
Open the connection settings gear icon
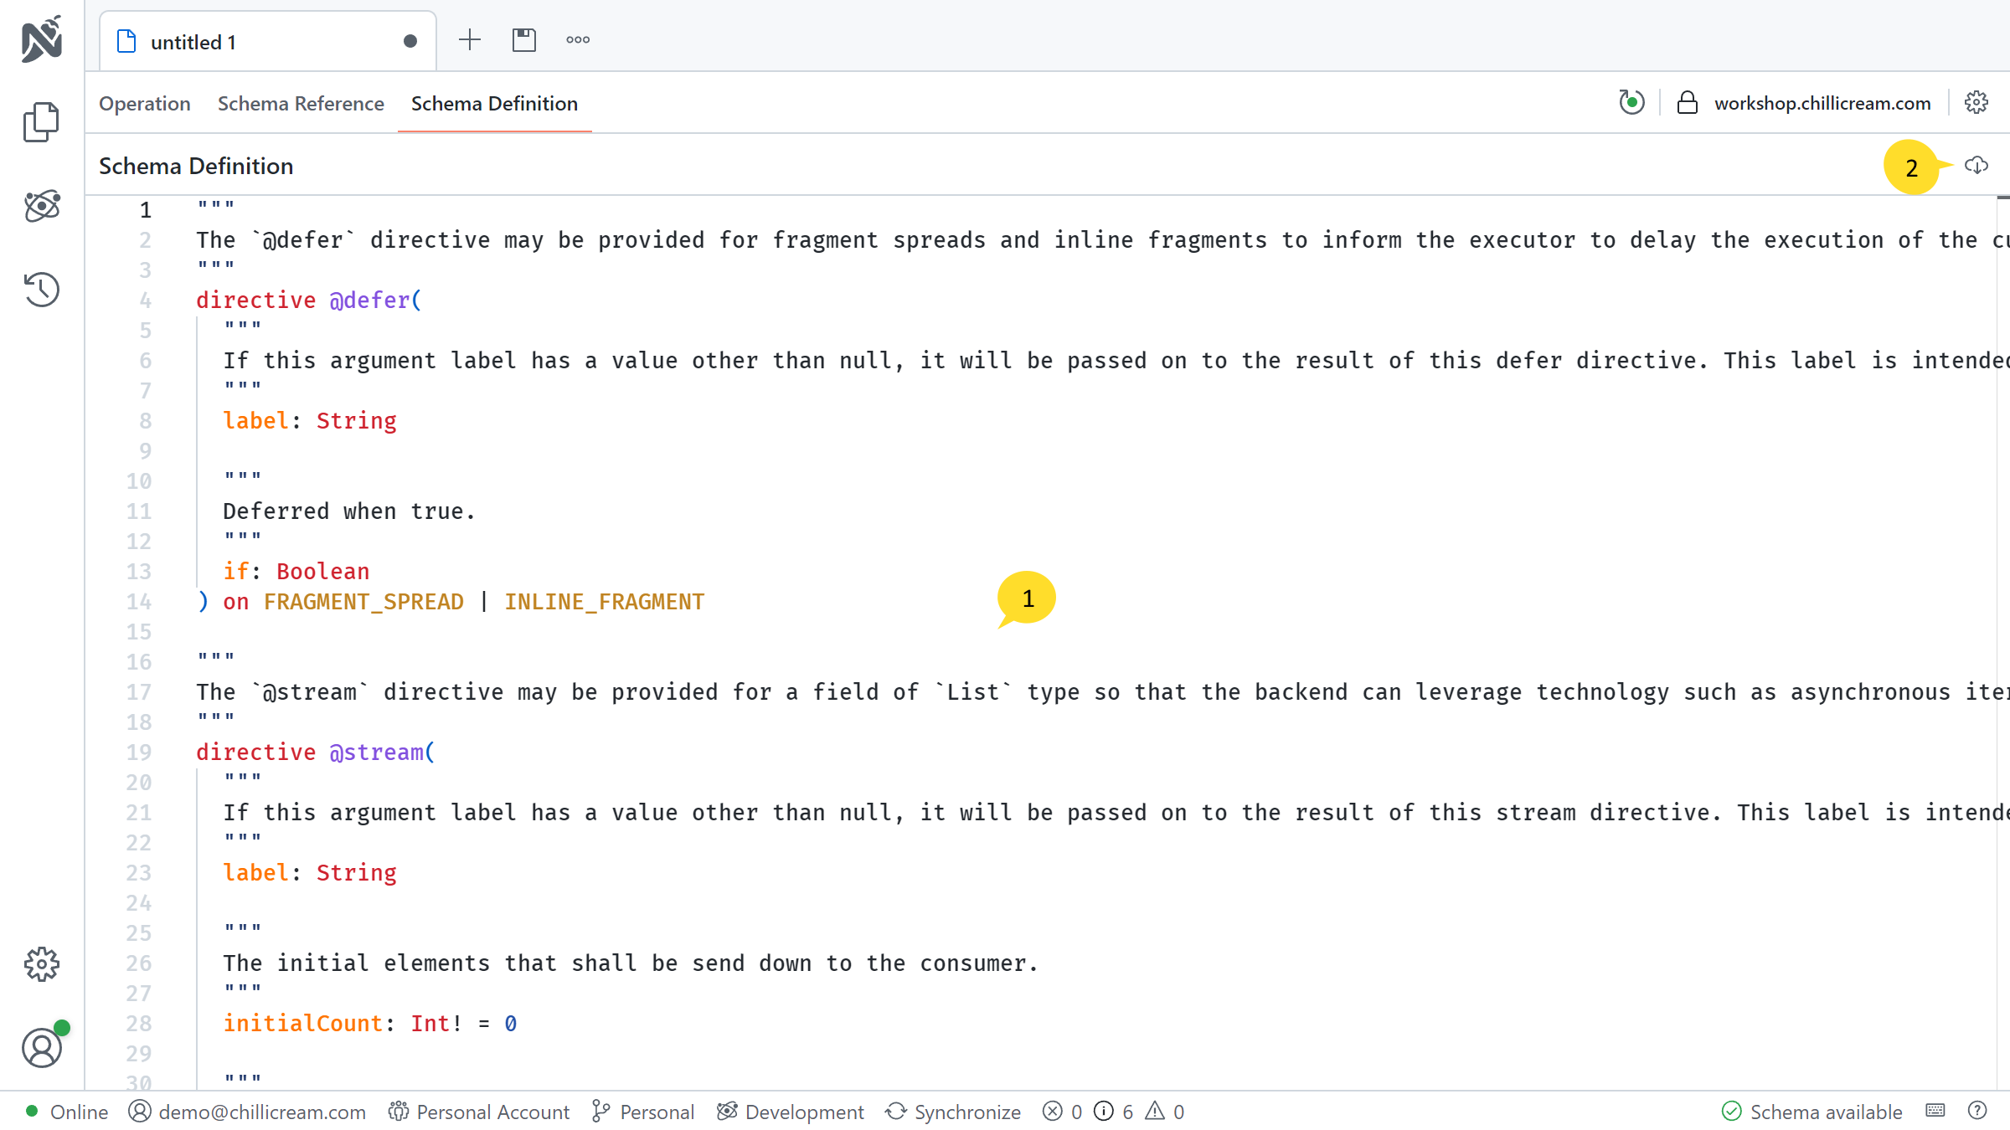coord(1976,103)
